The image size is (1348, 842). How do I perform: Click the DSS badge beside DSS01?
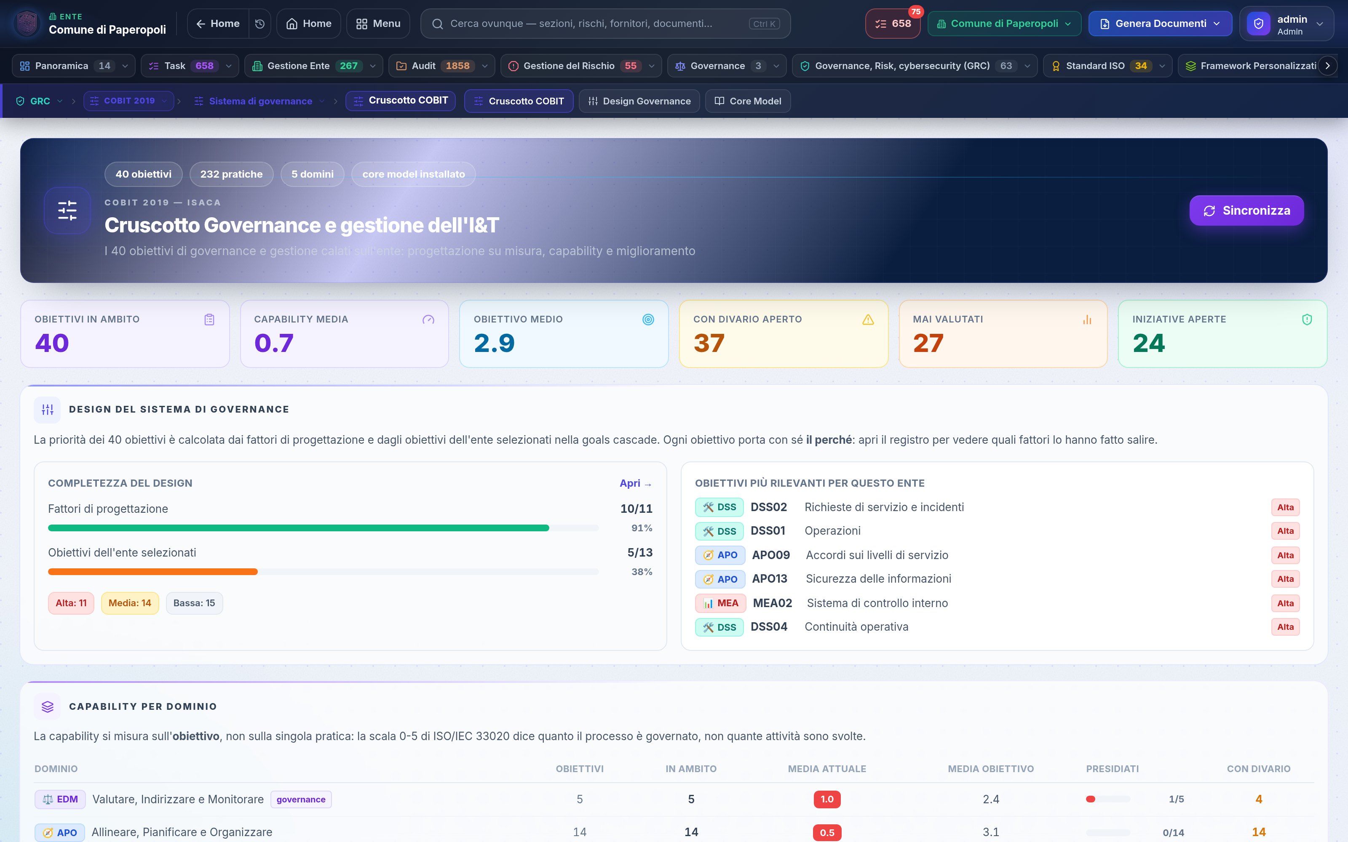719,531
